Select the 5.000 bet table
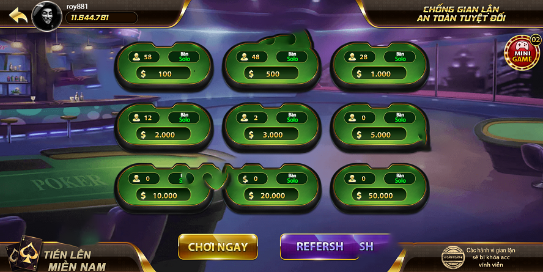This screenshot has height=272, width=543. pyautogui.click(x=380, y=127)
